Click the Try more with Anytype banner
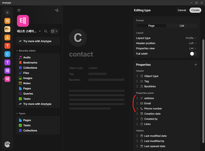This screenshot has height=151, width=205. click(x=38, y=41)
